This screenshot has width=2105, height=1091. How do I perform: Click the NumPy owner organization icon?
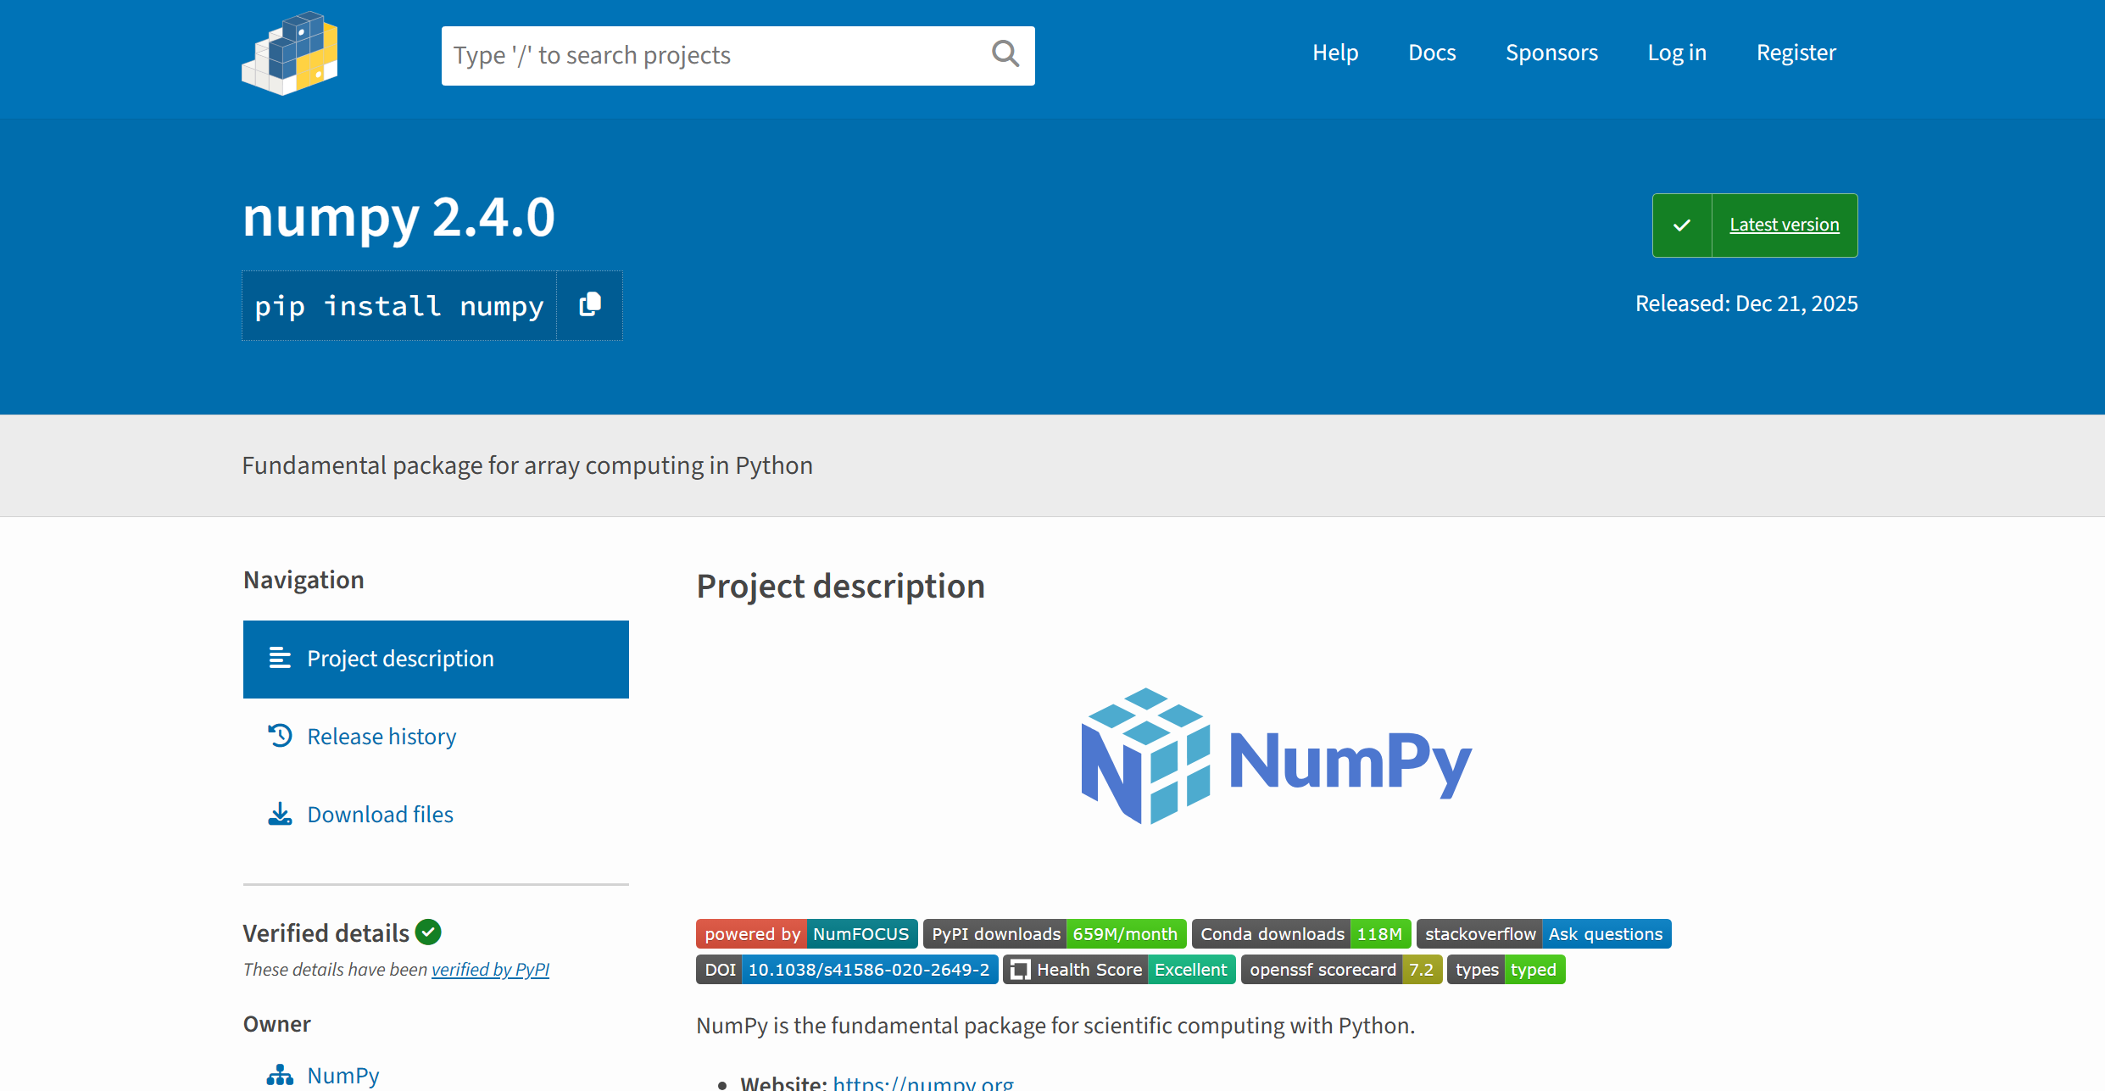tap(280, 1075)
